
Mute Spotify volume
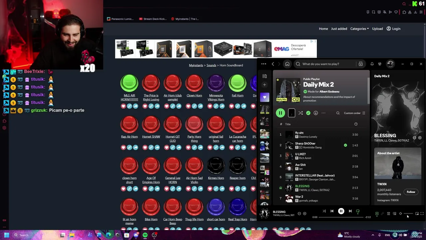[400, 214]
